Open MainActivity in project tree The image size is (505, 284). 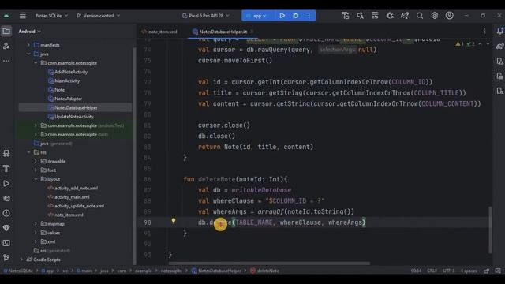(67, 80)
